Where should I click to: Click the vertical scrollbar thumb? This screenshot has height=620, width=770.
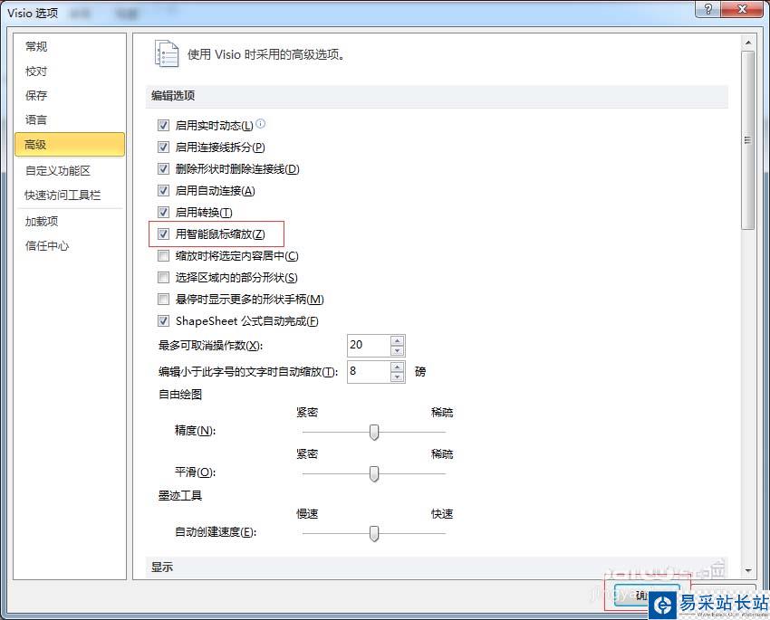click(748, 140)
